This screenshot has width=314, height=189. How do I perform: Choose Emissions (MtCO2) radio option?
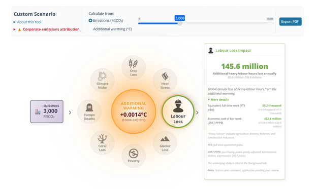[x=90, y=21]
